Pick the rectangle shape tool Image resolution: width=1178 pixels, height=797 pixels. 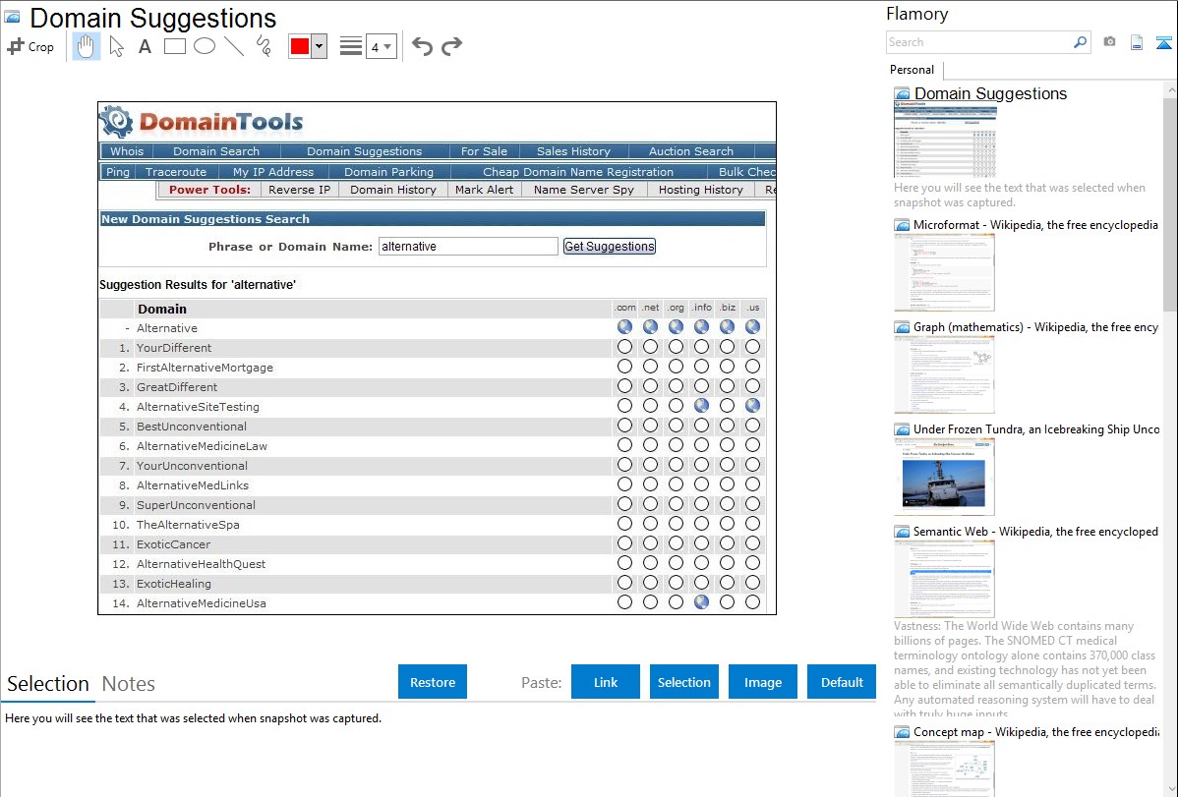[x=174, y=46]
